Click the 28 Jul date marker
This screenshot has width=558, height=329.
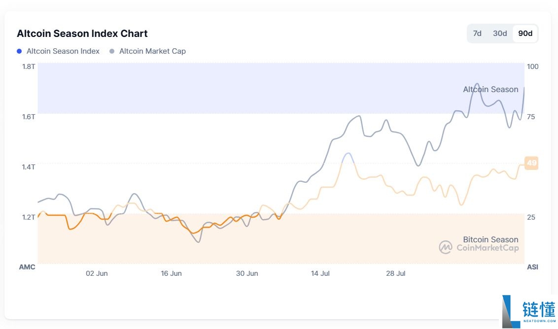click(x=395, y=273)
